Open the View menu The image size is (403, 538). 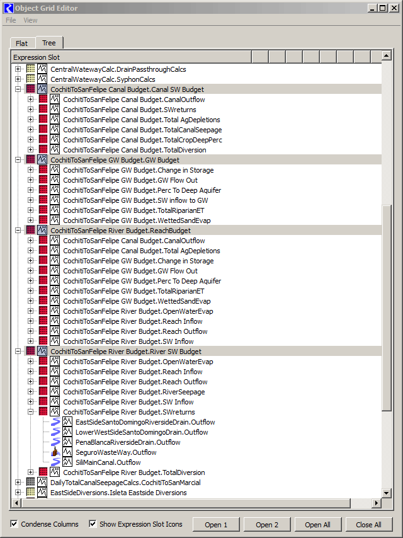(30, 20)
